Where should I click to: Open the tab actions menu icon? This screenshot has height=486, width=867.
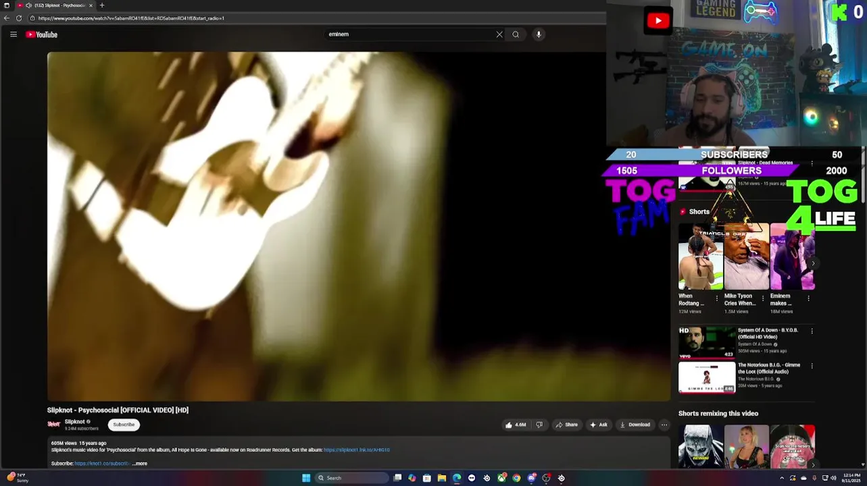tap(7, 5)
